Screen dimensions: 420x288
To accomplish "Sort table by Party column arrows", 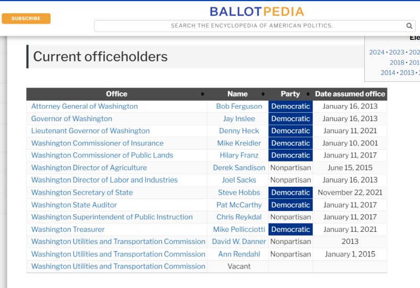I will 308,94.
